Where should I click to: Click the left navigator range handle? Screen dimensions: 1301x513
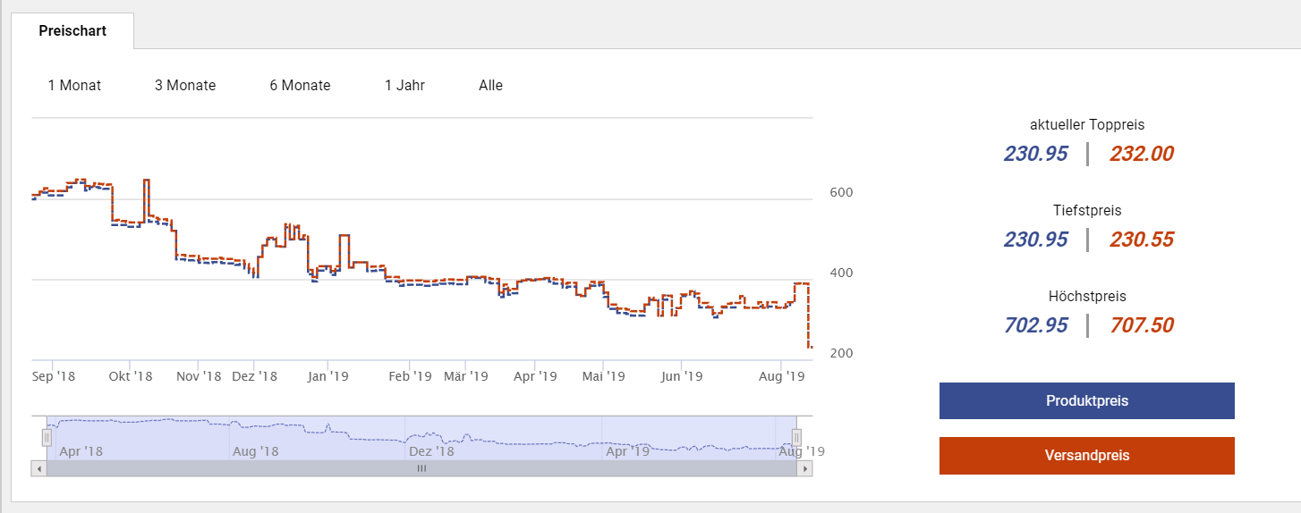47,437
